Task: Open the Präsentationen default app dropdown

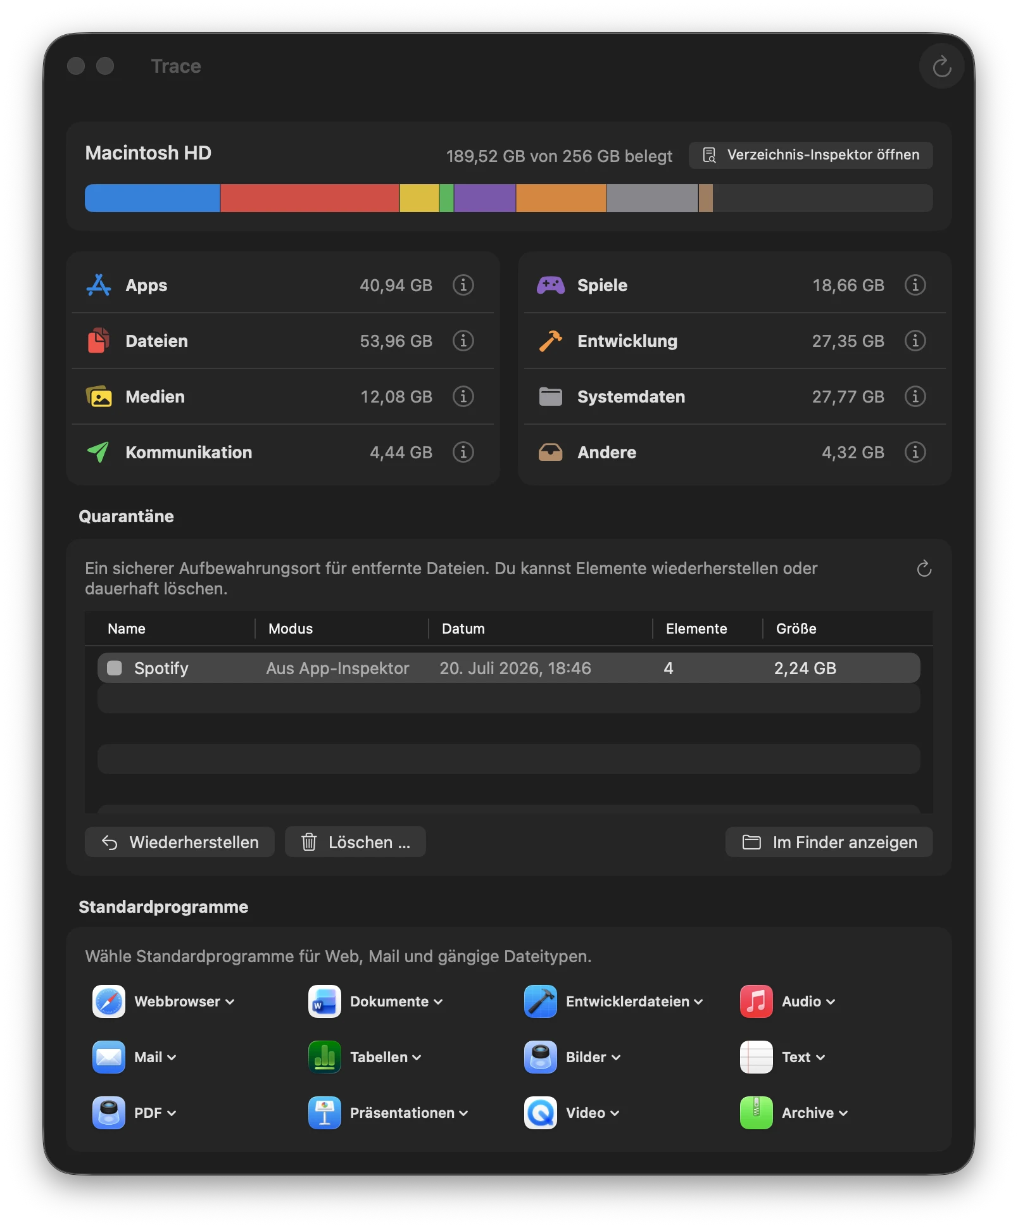Action: pos(409,1113)
